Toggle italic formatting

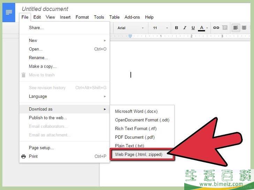pos(185,28)
